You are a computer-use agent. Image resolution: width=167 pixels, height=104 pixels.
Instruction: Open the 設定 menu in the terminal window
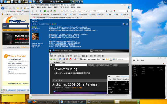pos(138,60)
